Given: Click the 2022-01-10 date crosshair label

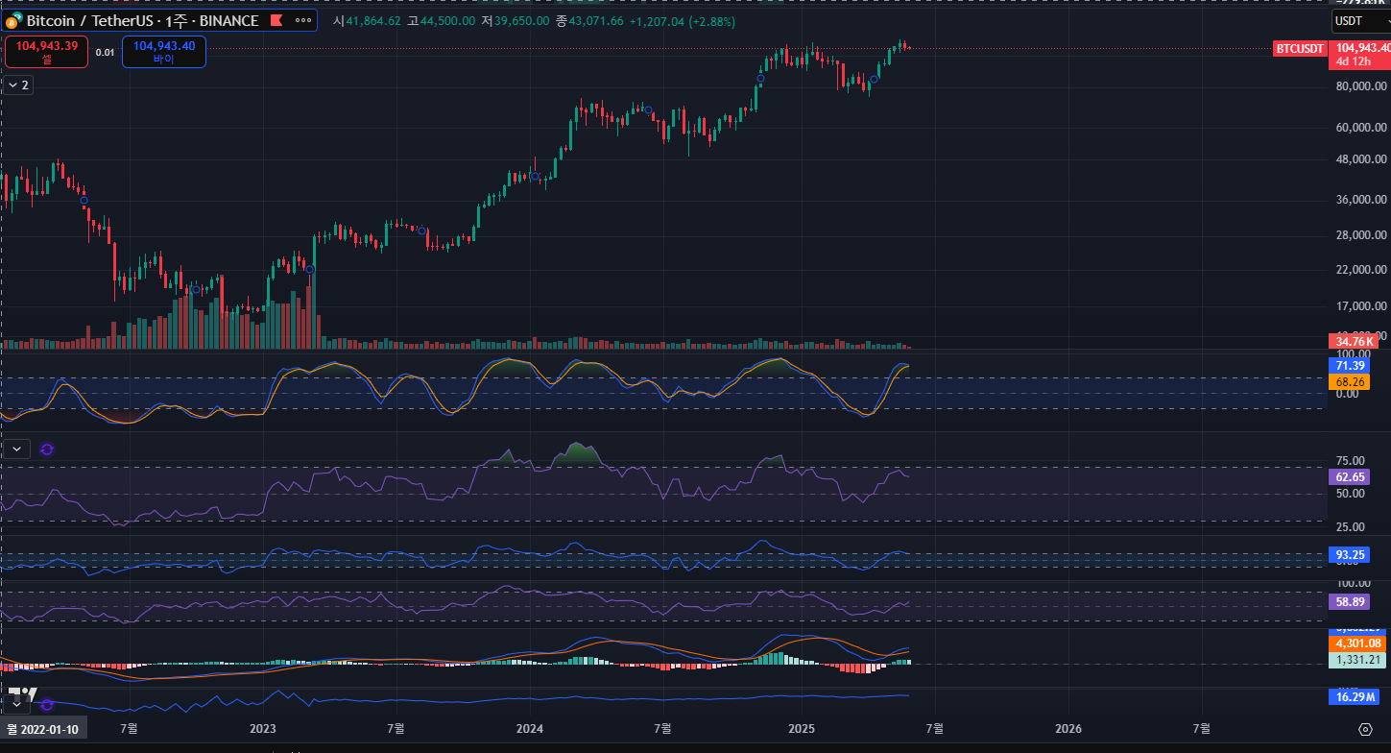Looking at the screenshot, I should point(43,729).
